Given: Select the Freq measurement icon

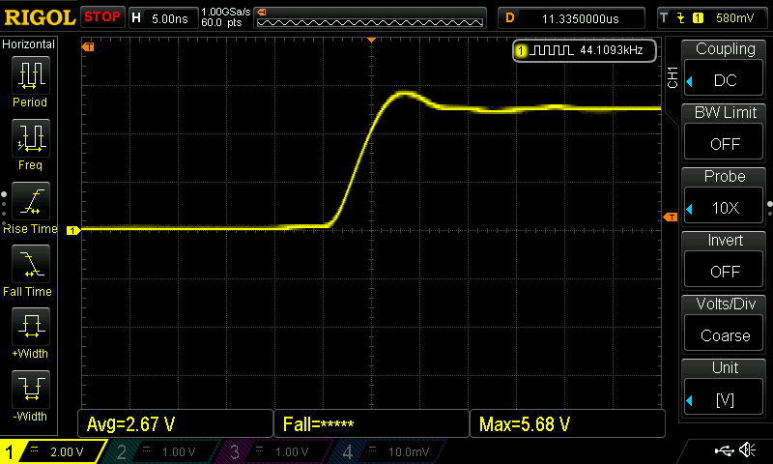Looking at the screenshot, I should pyautogui.click(x=30, y=138).
